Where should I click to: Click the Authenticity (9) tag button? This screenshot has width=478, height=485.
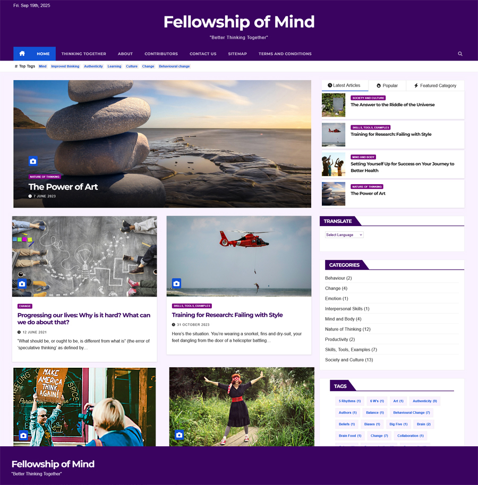[x=425, y=401]
